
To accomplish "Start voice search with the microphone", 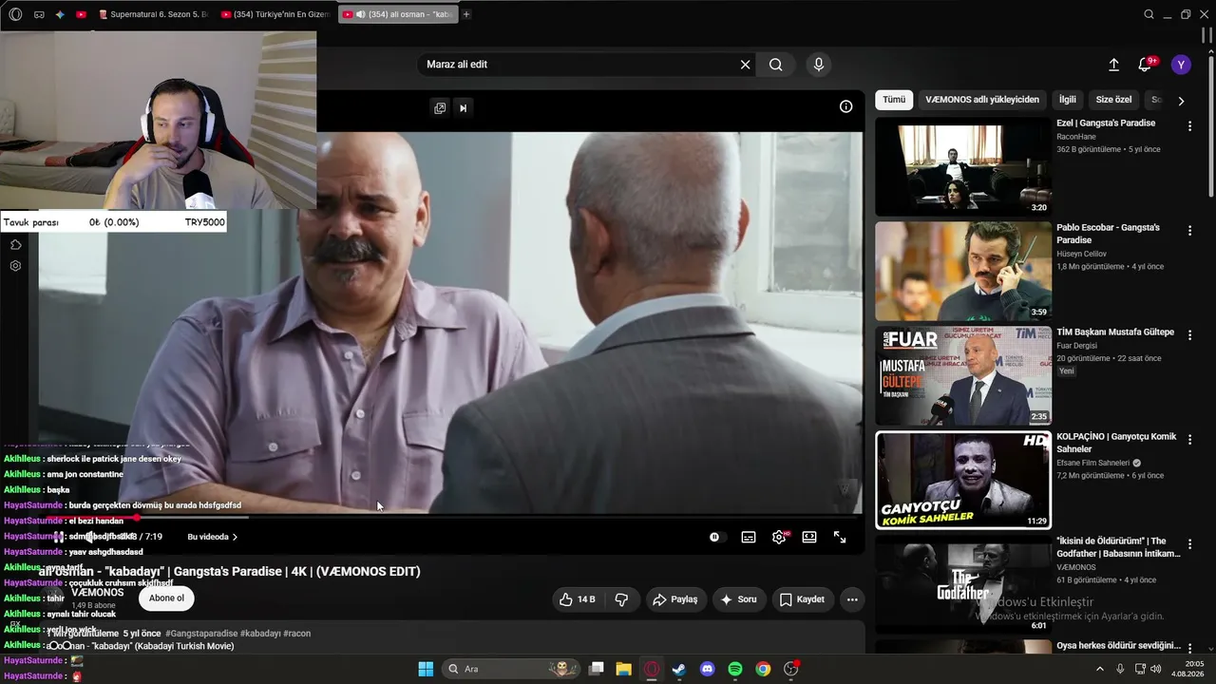I will coord(819,65).
